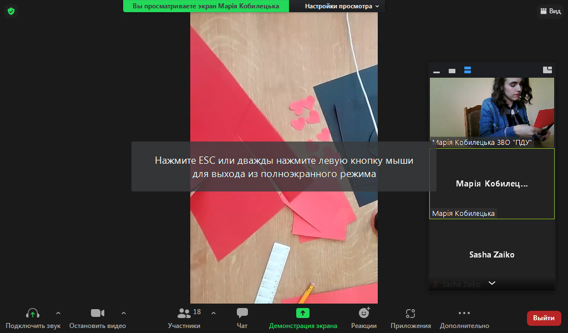Image resolution: width=568 pixels, height=333 pixels.
Task: Click the green Демонстрация экрана share icon
Action: pyautogui.click(x=303, y=314)
